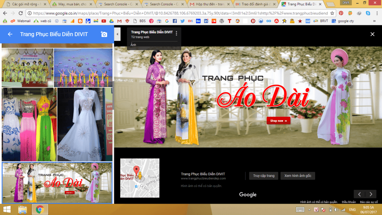Open the 'Điều khoản' terms link
Screen dimensions: 382x215
pyautogui.click(x=349, y=202)
